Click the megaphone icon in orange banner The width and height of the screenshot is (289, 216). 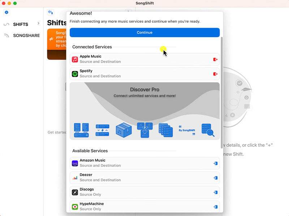[51, 39]
